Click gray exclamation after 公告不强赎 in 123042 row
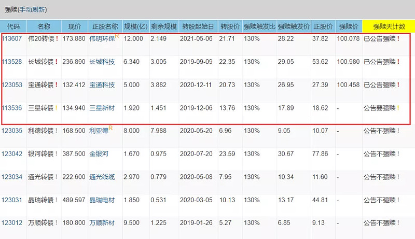415x239 pixels. [x=398, y=153]
